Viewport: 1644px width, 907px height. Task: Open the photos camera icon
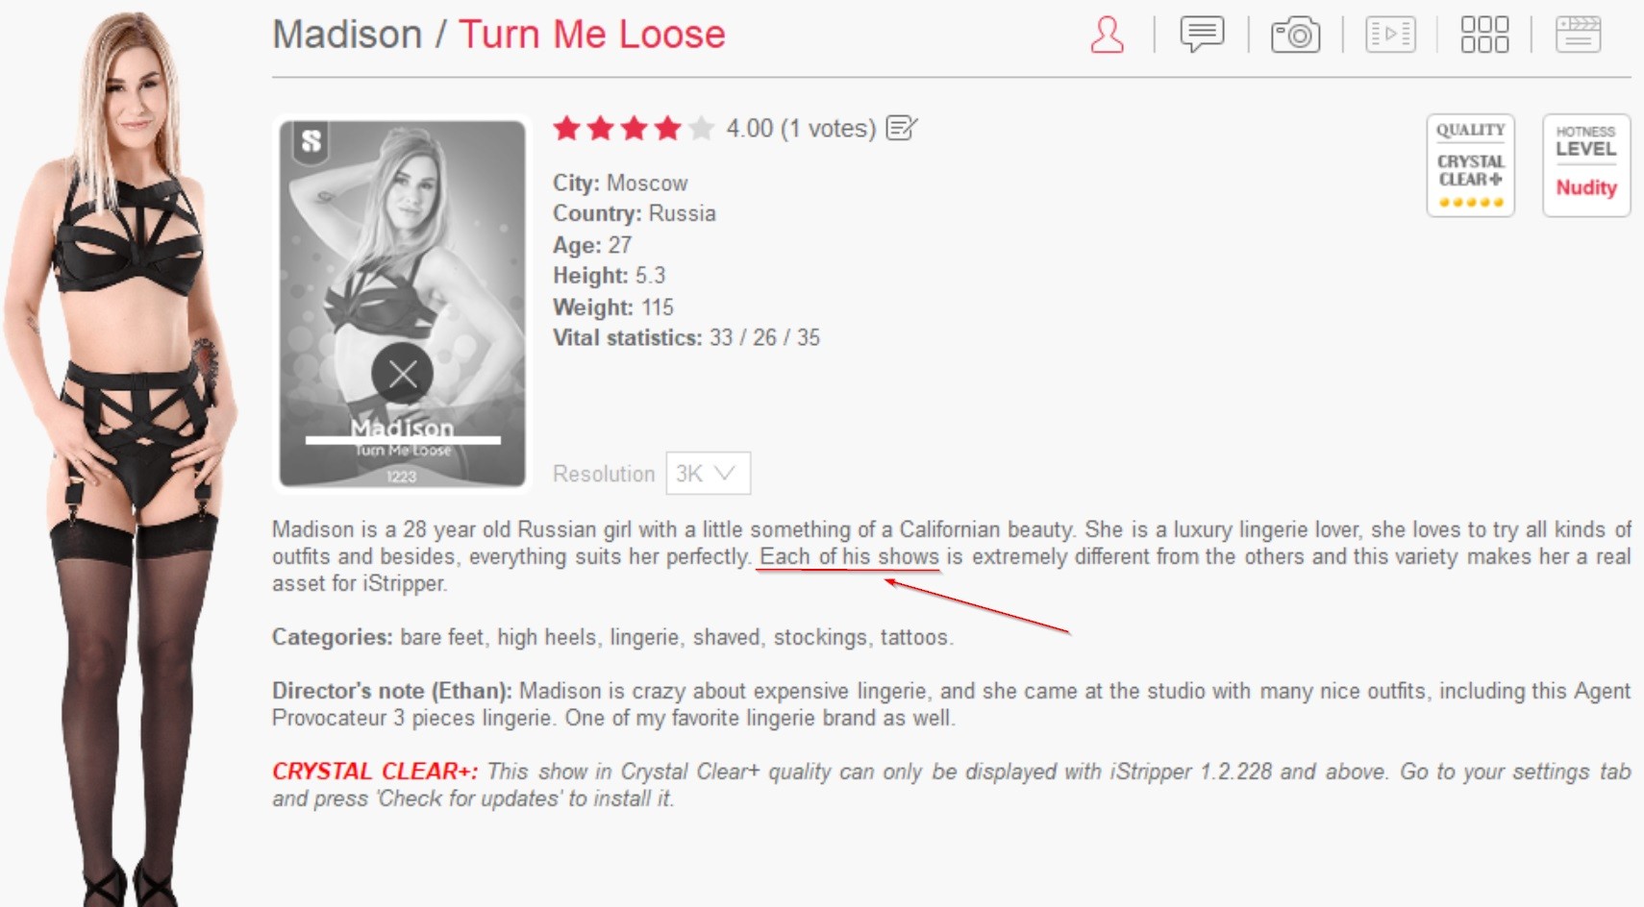pyautogui.click(x=1295, y=35)
